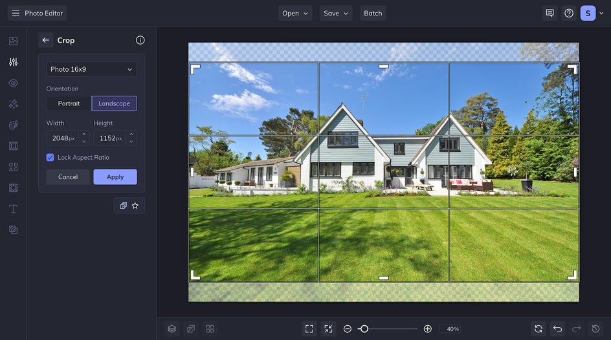Click the bottom-center crop edge handle
The width and height of the screenshot is (611, 340).
pos(384,278)
